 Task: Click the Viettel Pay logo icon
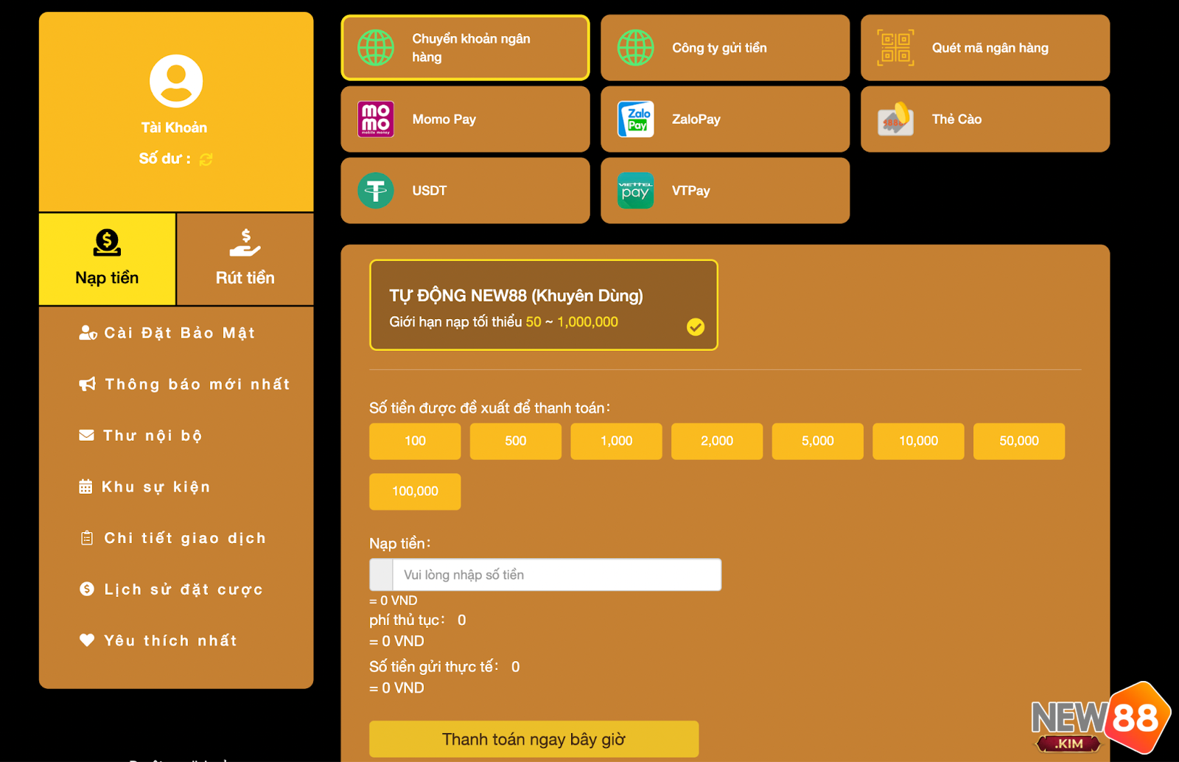tap(635, 191)
